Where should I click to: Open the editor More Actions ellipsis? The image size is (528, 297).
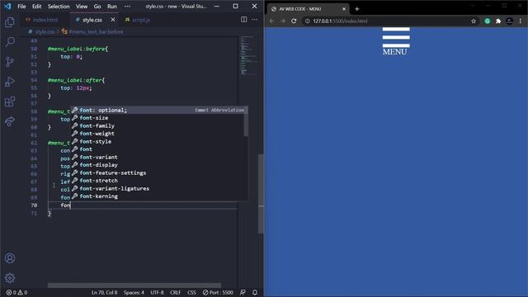pyautogui.click(x=255, y=20)
